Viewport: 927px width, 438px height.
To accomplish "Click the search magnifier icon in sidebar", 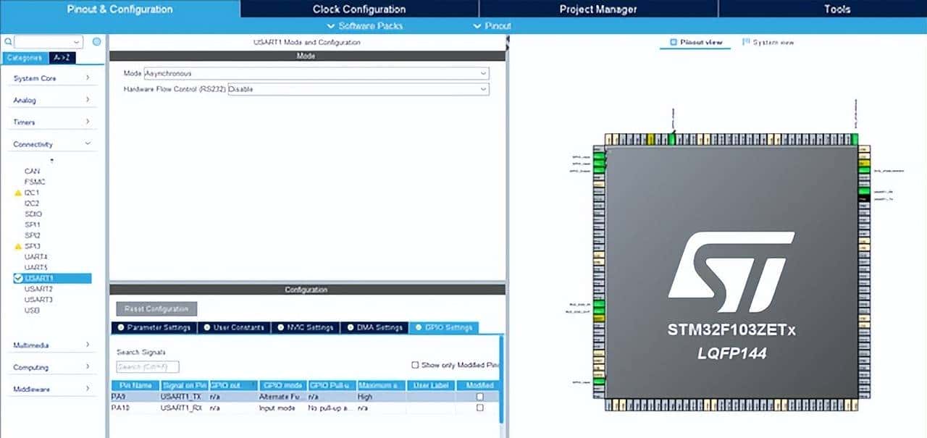I will tap(8, 42).
